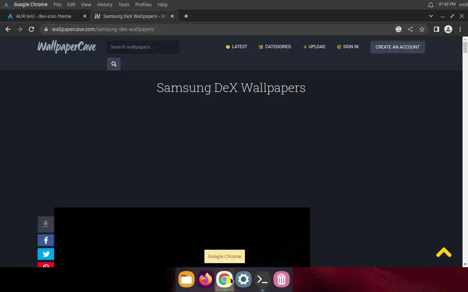Open the Files app in the dock
The width and height of the screenshot is (468, 292).
(186, 280)
